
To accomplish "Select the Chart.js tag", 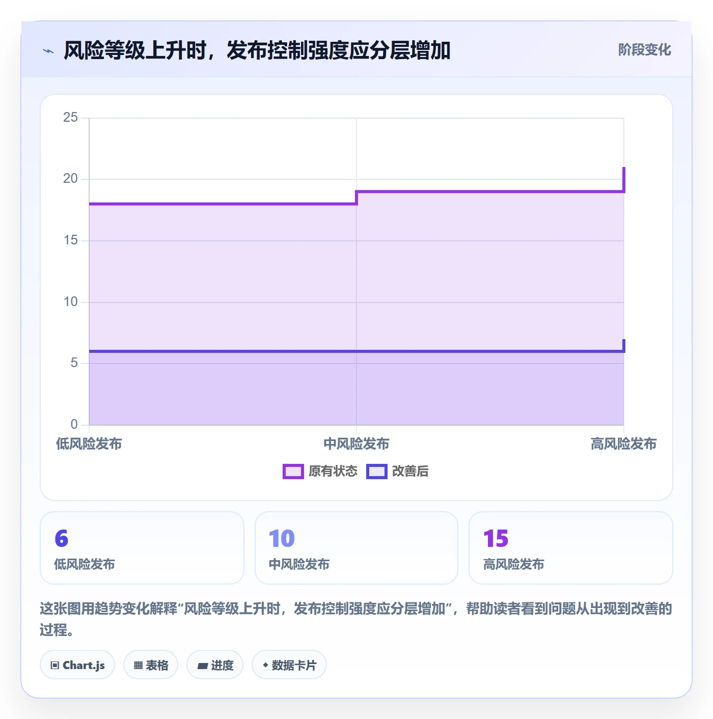I will [77, 665].
